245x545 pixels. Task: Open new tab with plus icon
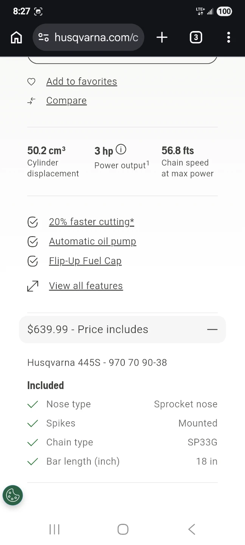(162, 37)
